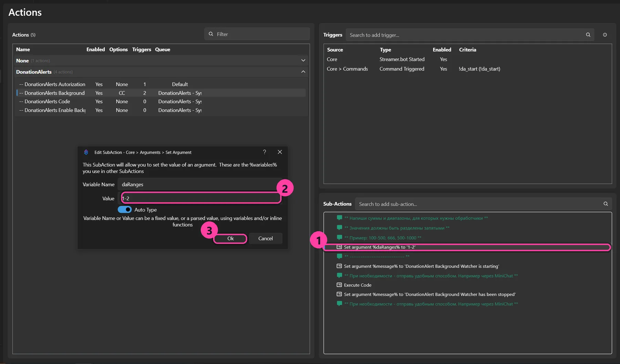Select the 'Watcher has been stopped' sub-action
This screenshot has height=364, width=620.
467,294
